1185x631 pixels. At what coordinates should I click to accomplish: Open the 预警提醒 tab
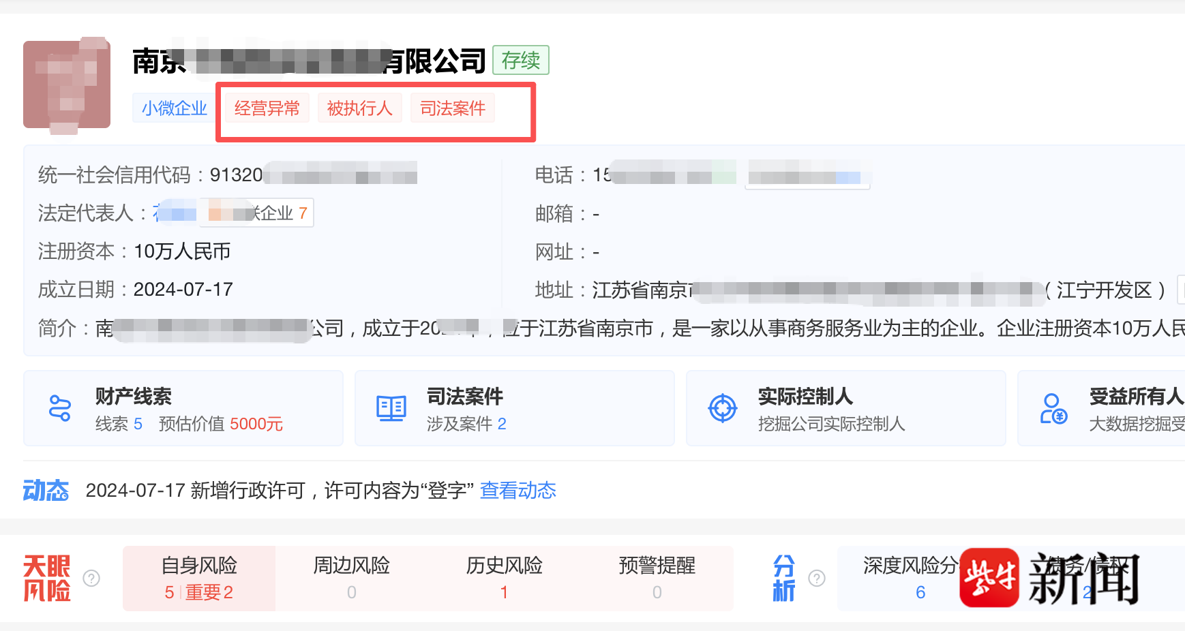tap(657, 578)
